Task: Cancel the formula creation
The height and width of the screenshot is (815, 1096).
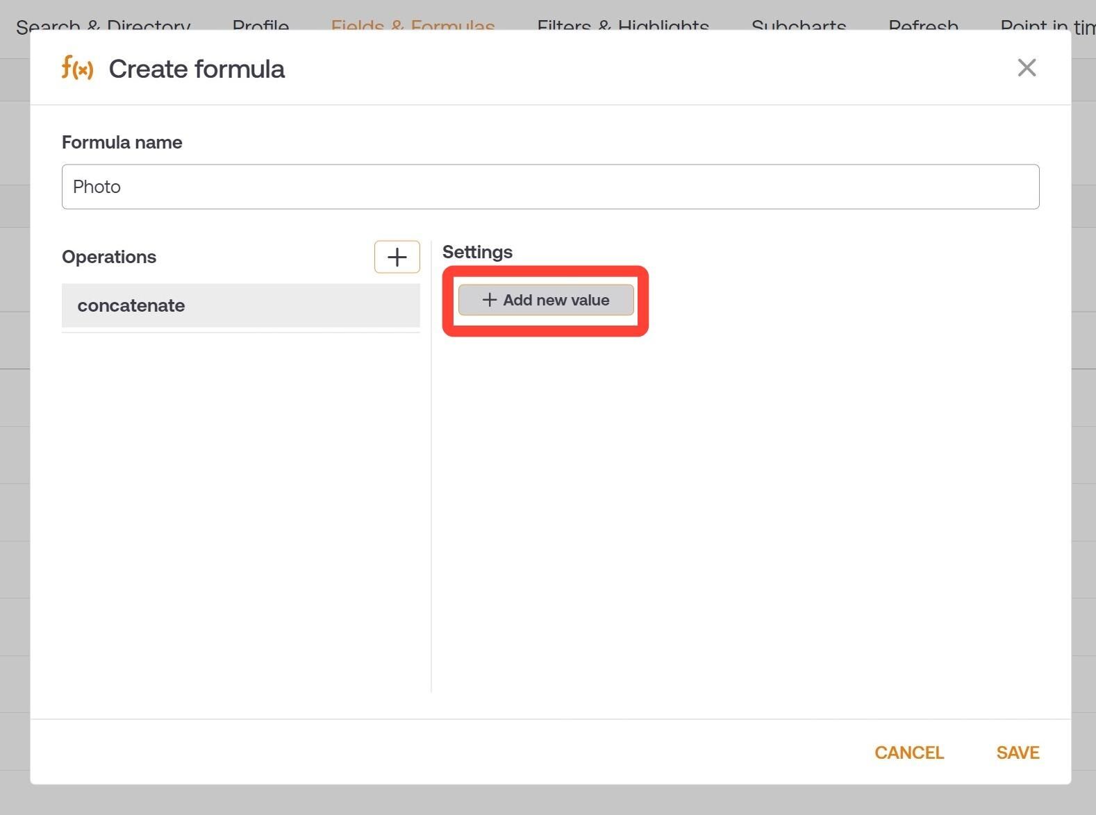Action: (908, 753)
